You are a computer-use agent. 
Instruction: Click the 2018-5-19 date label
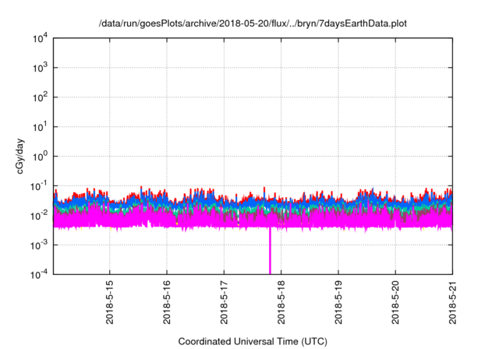[338, 302]
